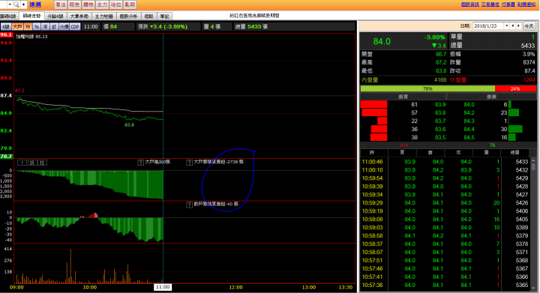Viewport: 540px width, 293px height.
Task: Click the date field showing 2018/1/23
Action: (x=488, y=25)
